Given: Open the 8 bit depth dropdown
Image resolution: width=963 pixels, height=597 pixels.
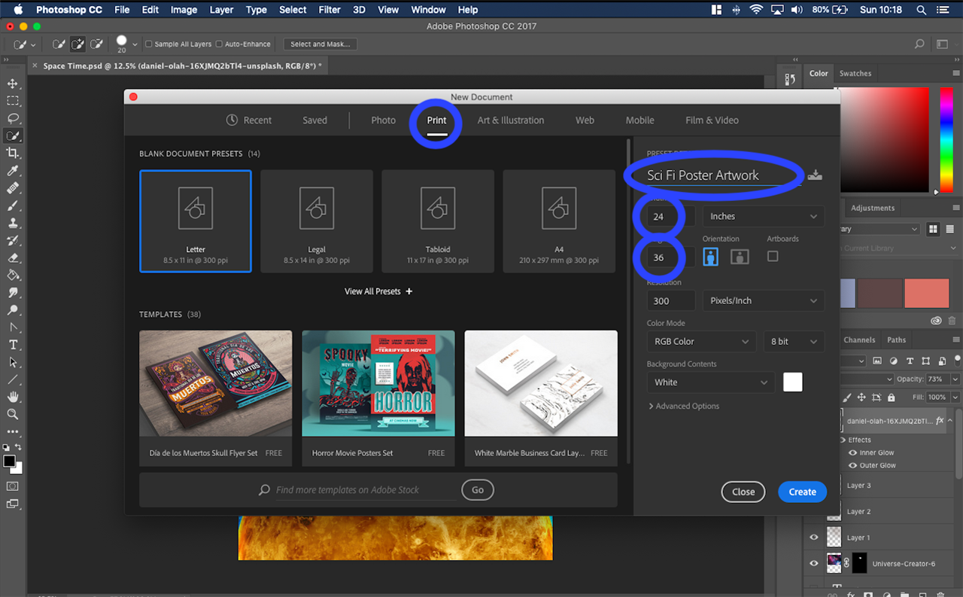Looking at the screenshot, I should click(794, 341).
